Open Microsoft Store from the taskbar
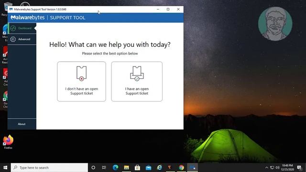 tap(137, 168)
